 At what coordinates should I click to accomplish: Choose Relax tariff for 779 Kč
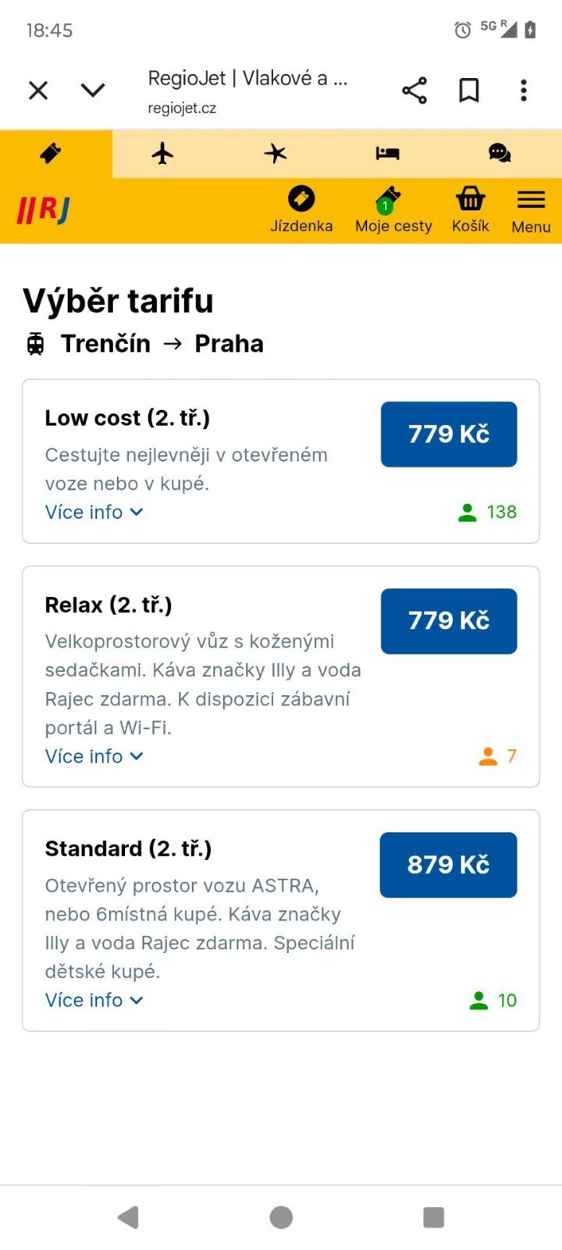coord(449,621)
